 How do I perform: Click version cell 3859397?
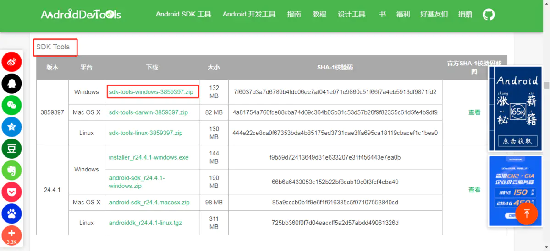(x=52, y=112)
